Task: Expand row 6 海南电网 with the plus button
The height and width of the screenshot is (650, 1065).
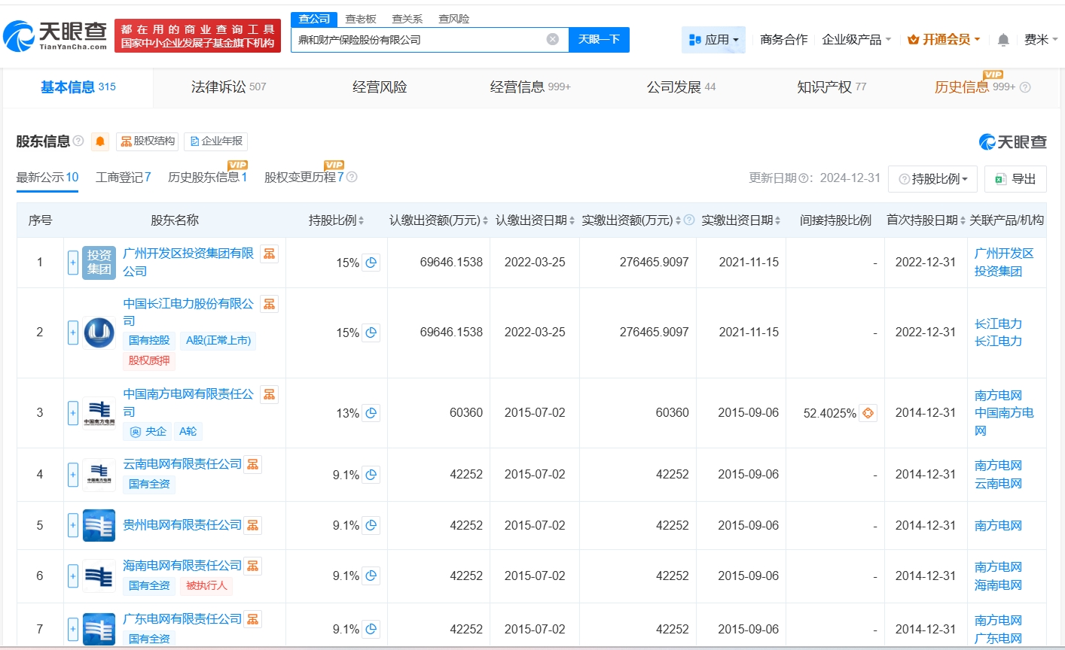Action: [x=73, y=576]
